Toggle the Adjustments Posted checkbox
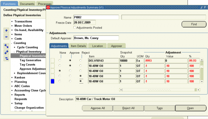 coord(75,27)
